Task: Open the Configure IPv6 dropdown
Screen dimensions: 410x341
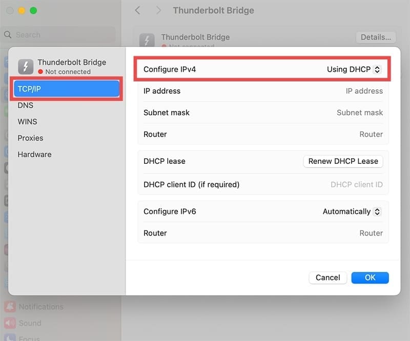Action: click(x=352, y=211)
